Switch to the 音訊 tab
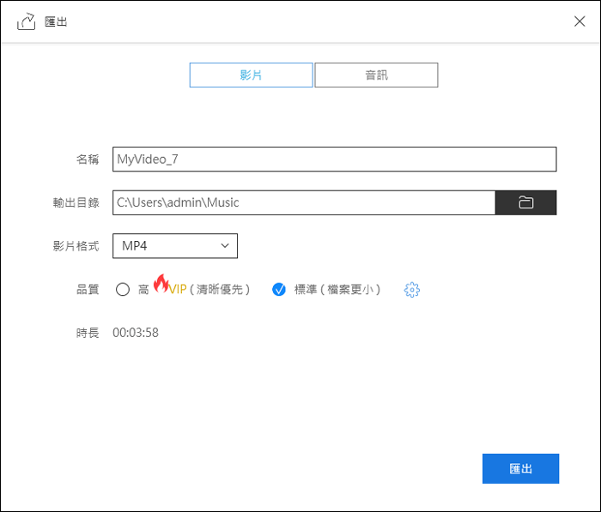Viewport: 601px width, 512px height. point(376,75)
